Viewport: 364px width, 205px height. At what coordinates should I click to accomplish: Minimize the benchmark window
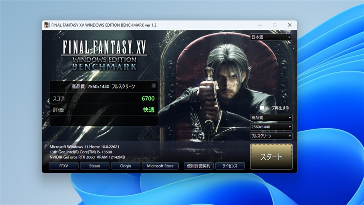click(260, 25)
